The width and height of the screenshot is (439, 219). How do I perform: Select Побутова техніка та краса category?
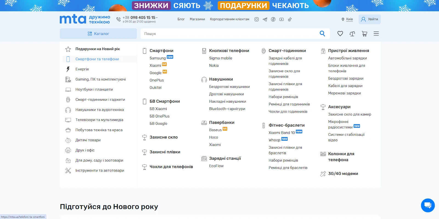[100, 130]
